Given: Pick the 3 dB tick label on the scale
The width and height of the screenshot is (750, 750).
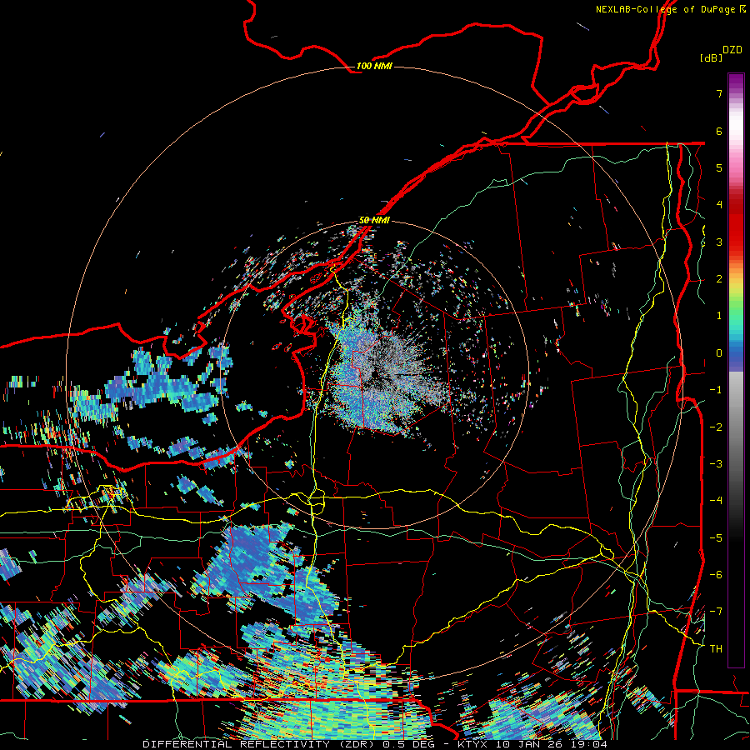Looking at the screenshot, I should (719, 242).
